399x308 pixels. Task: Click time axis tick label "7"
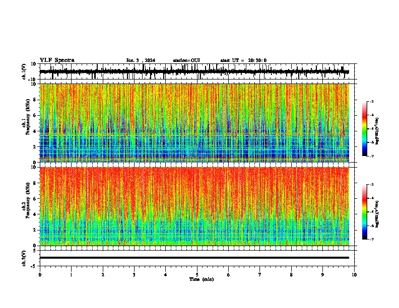pyautogui.click(x=260, y=275)
